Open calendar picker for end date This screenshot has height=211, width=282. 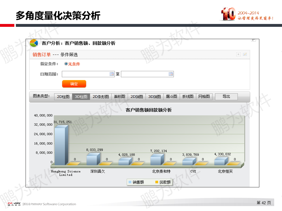pos(171,74)
